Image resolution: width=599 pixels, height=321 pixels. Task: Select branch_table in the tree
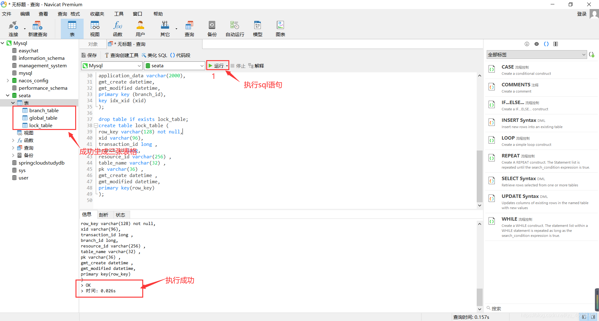pyautogui.click(x=44, y=110)
